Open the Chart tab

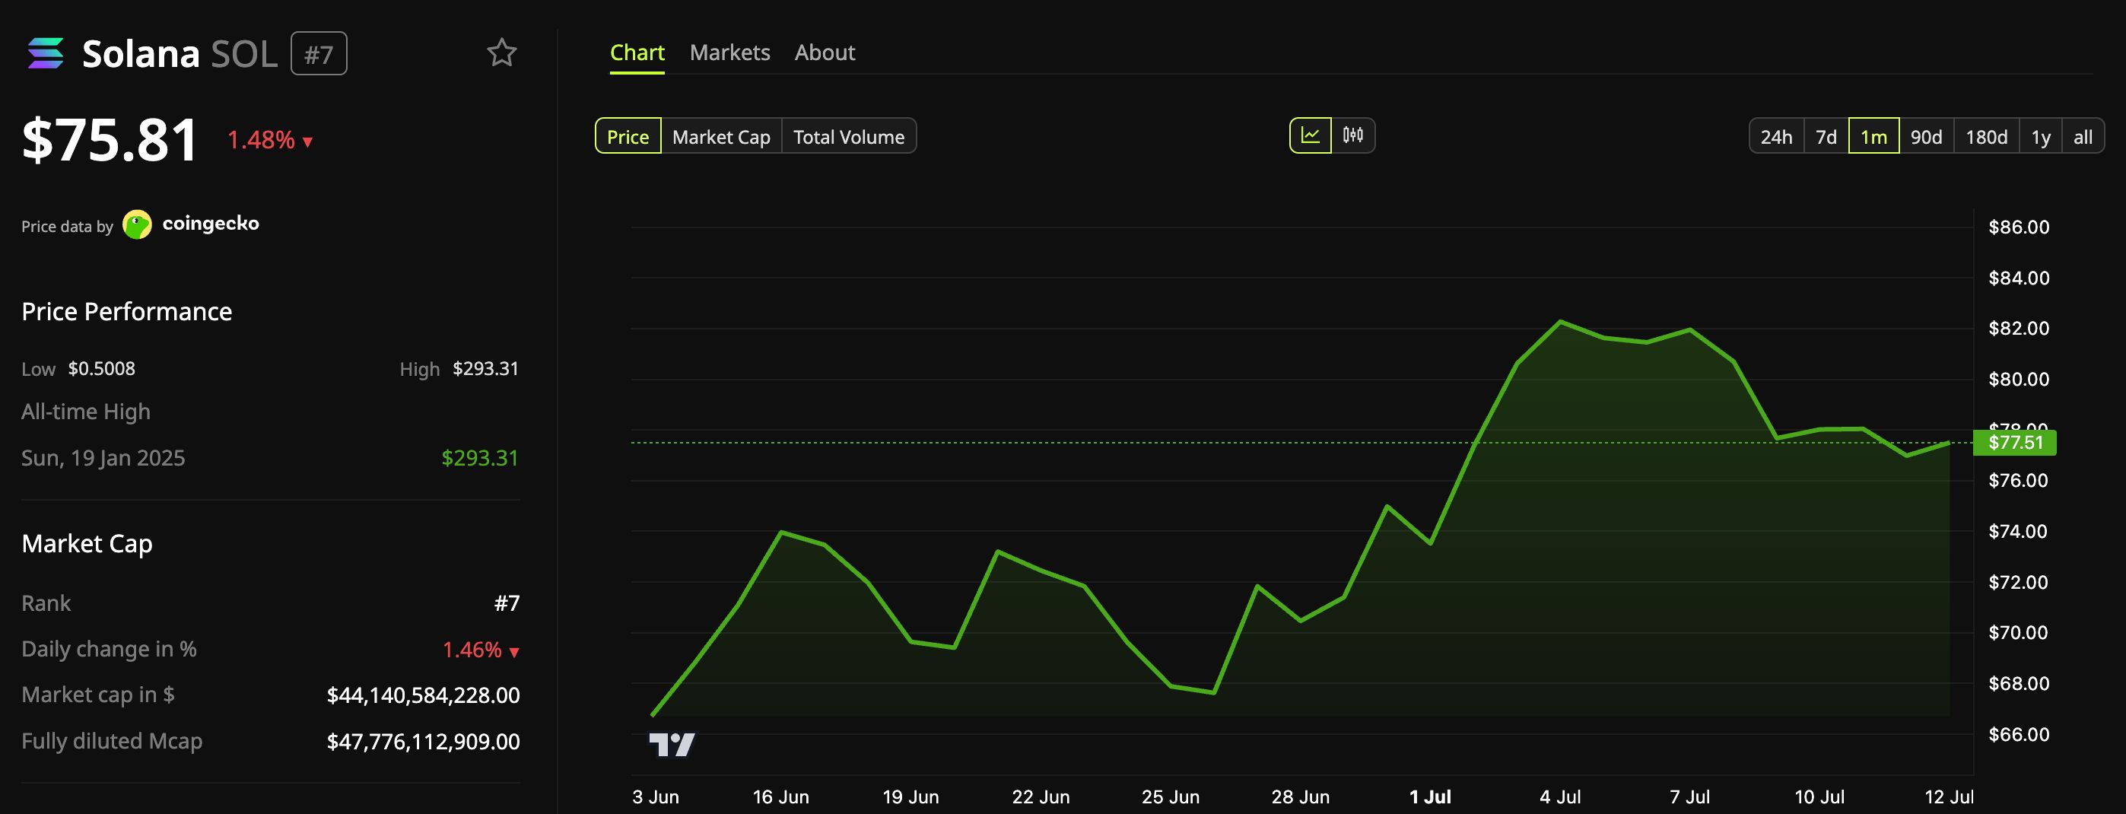pyautogui.click(x=637, y=52)
